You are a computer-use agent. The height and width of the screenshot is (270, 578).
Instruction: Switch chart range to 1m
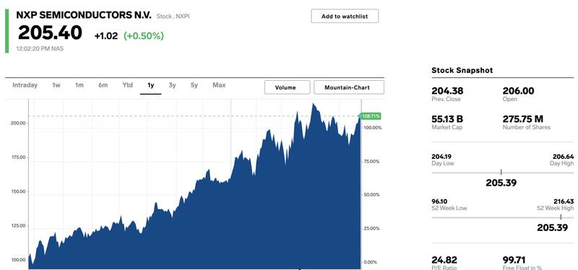79,85
